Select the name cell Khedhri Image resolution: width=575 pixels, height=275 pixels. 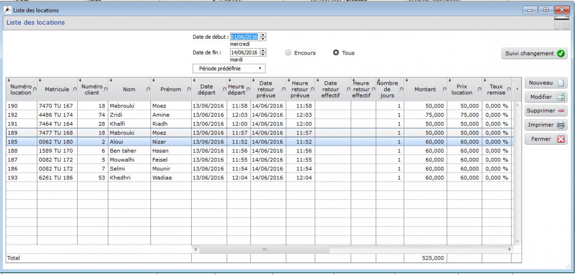(129, 178)
